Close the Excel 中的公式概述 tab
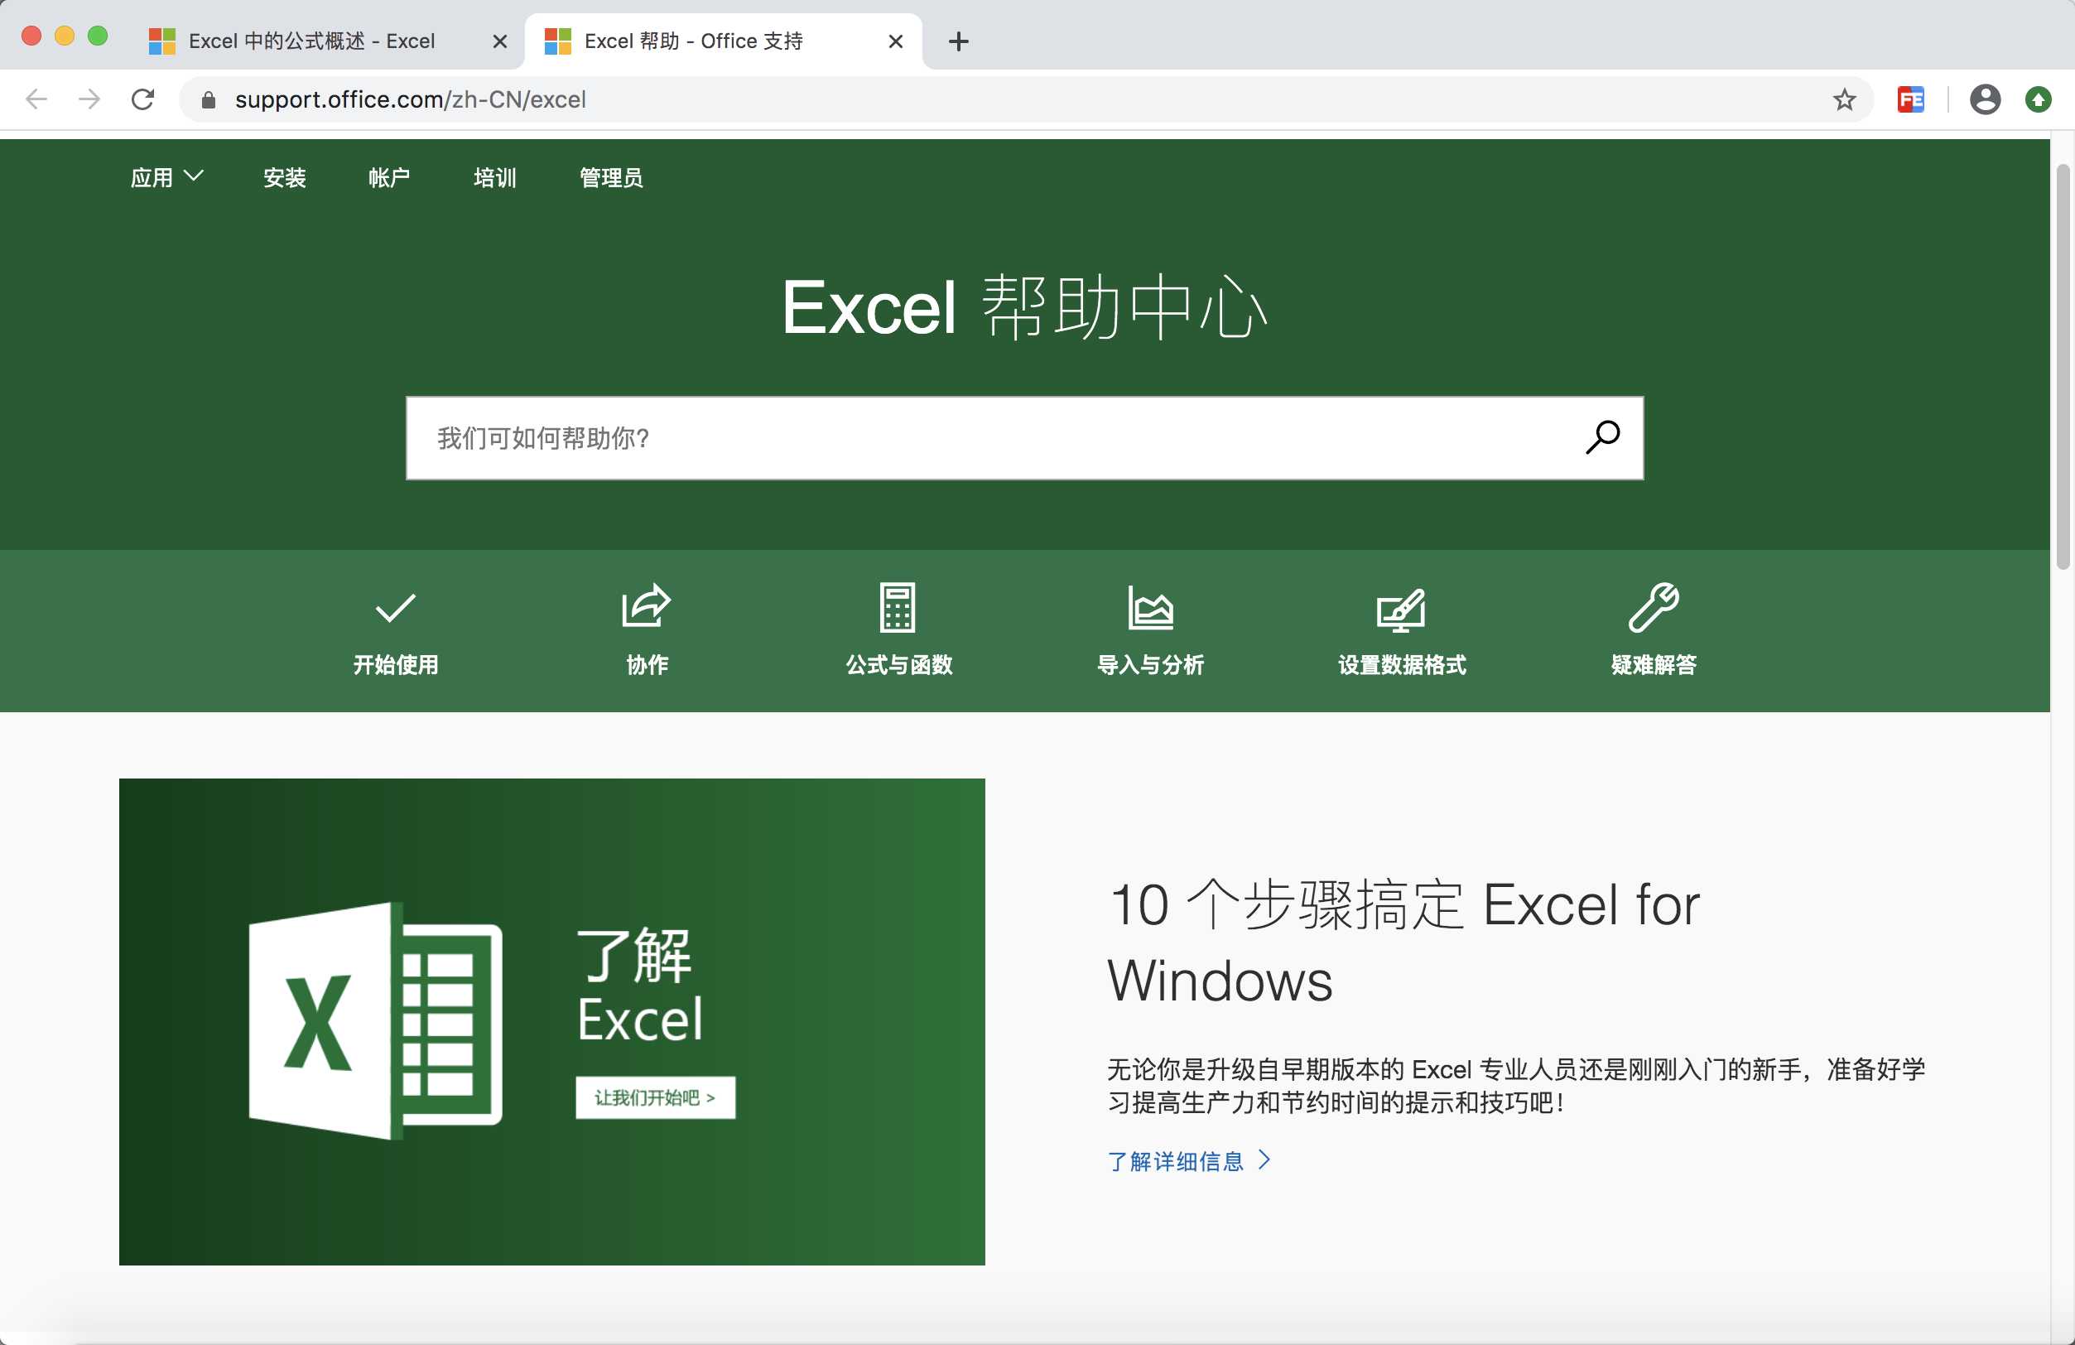 499,41
